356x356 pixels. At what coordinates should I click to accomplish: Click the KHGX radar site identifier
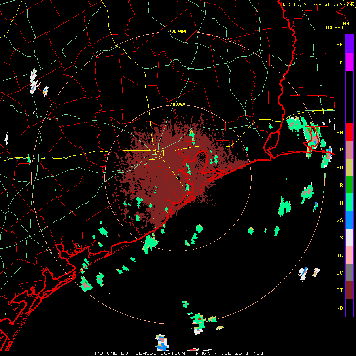tap(203, 353)
